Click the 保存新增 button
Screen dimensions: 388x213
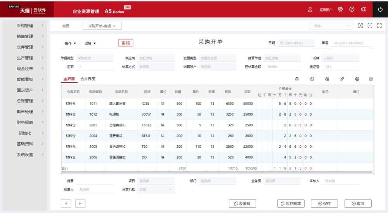[x=291, y=204]
